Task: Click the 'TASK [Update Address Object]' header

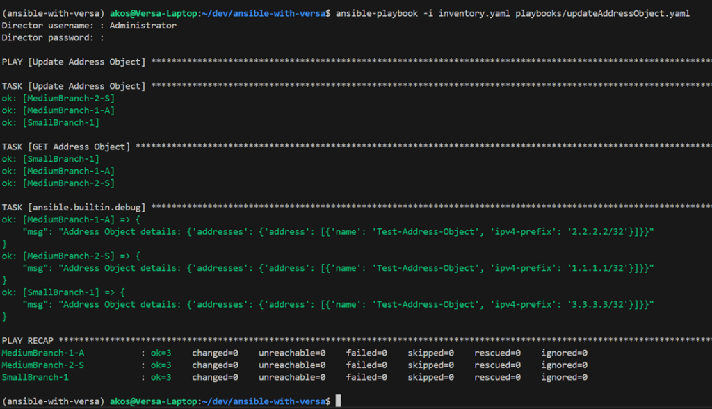Action: [74, 86]
